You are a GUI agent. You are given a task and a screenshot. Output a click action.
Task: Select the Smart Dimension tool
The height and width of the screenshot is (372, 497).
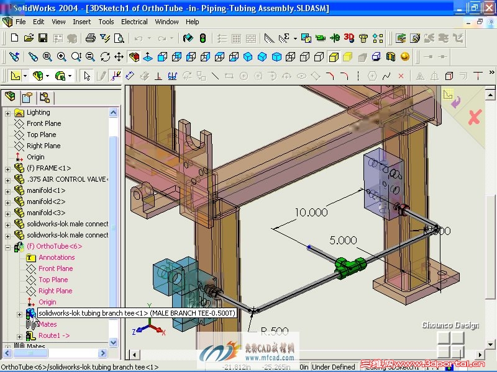coord(130,76)
